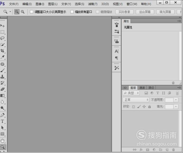This screenshot has width=183, height=153.
Task: Click the Zoom In magnifier option
Action: tap(17, 12)
